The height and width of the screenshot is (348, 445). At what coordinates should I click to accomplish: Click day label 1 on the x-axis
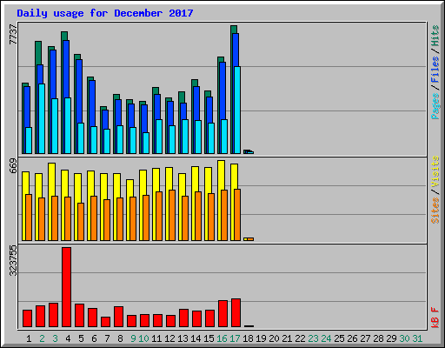[x=29, y=338]
